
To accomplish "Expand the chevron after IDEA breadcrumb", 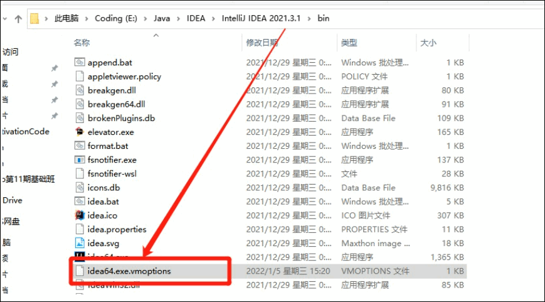I will [x=214, y=18].
